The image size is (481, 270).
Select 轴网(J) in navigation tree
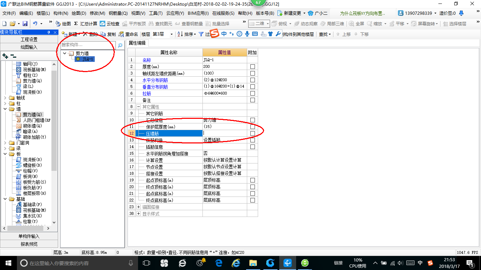click(27, 64)
